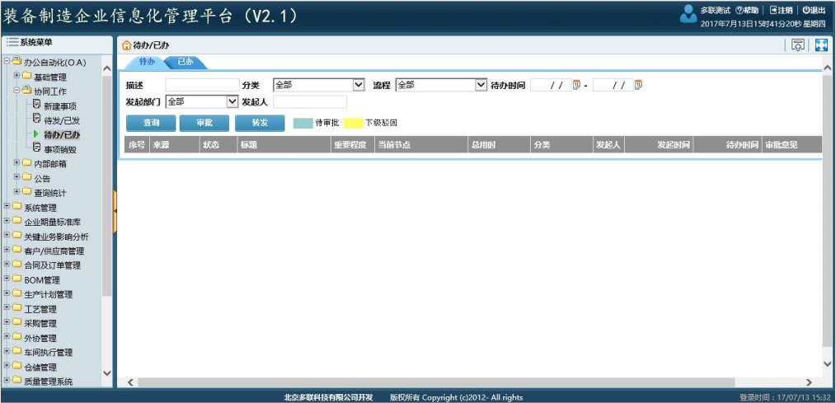Open the 新建事项 document item
The image size is (836, 403).
[x=59, y=105]
